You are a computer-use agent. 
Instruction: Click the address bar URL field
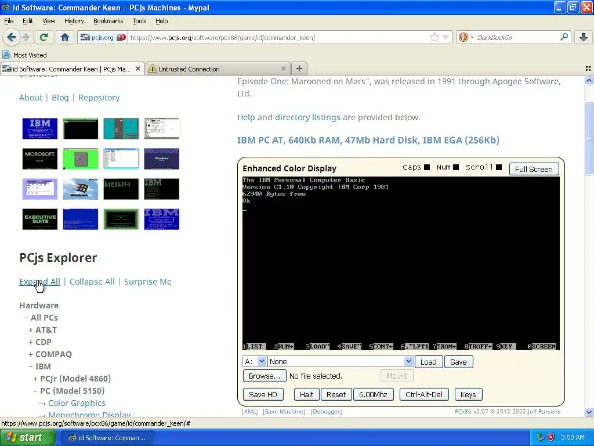click(278, 38)
